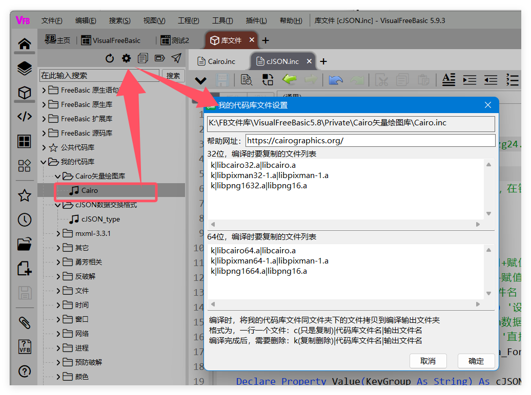Select the code brackets icon in the left sidebar

pos(24,117)
